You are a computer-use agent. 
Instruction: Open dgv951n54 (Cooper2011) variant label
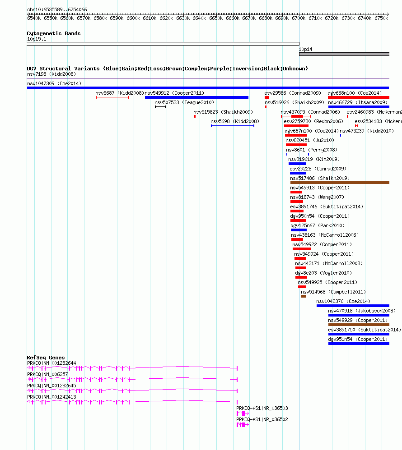(358, 339)
